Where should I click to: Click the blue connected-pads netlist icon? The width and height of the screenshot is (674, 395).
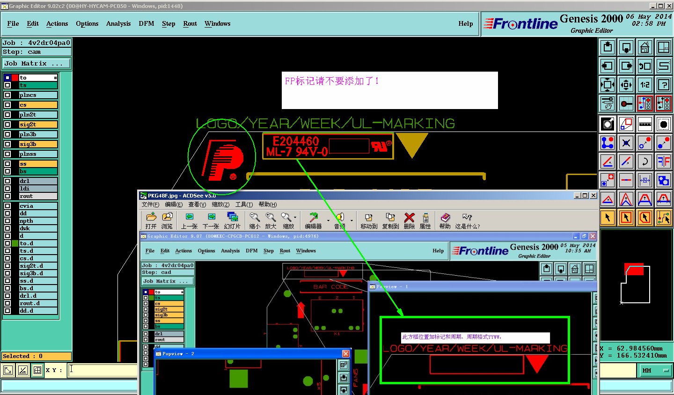click(x=608, y=143)
